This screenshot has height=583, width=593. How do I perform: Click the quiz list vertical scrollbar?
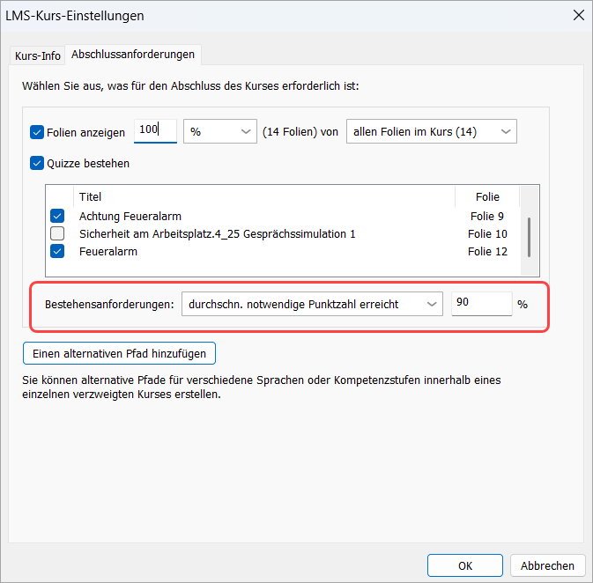tap(529, 234)
